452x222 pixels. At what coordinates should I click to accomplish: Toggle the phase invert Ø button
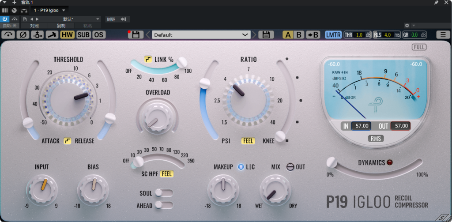point(23,35)
